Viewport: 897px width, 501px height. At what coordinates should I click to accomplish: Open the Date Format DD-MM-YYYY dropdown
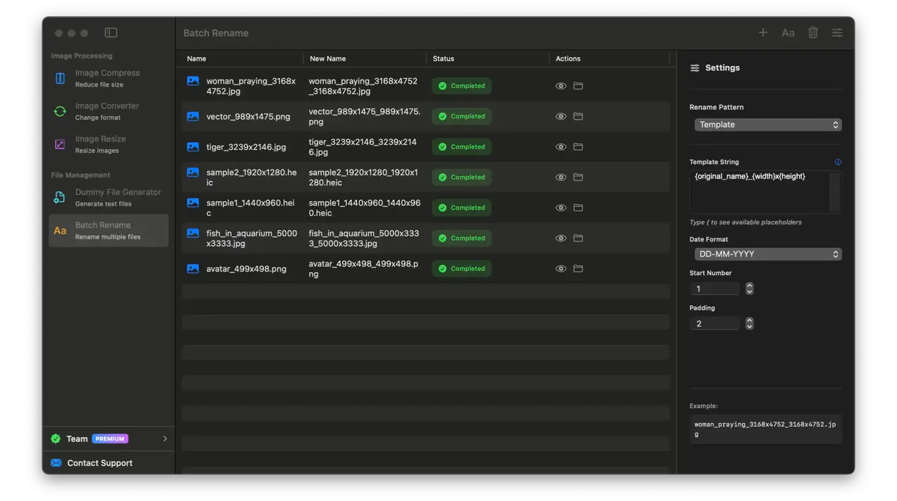[x=767, y=254]
